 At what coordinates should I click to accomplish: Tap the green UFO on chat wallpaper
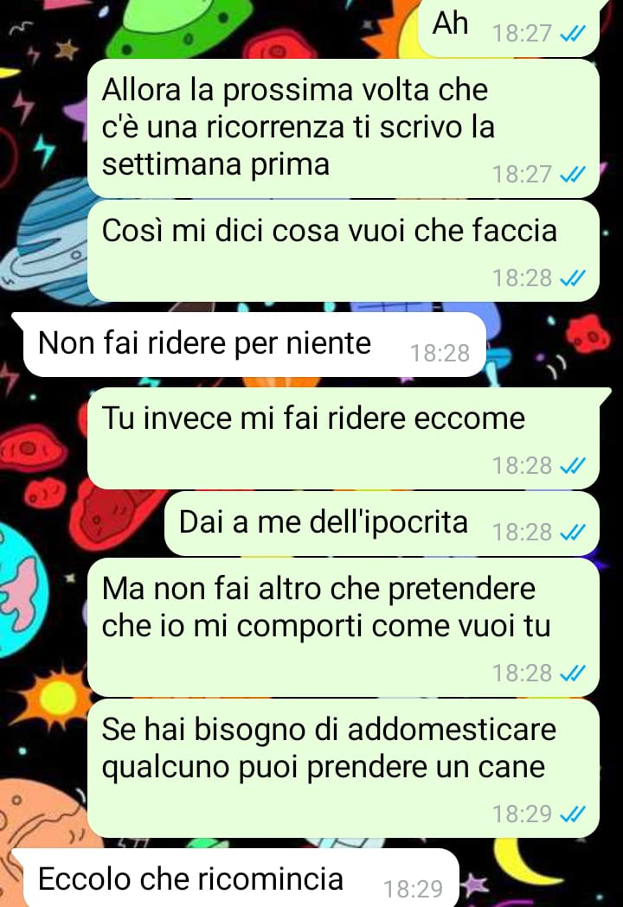click(179, 26)
